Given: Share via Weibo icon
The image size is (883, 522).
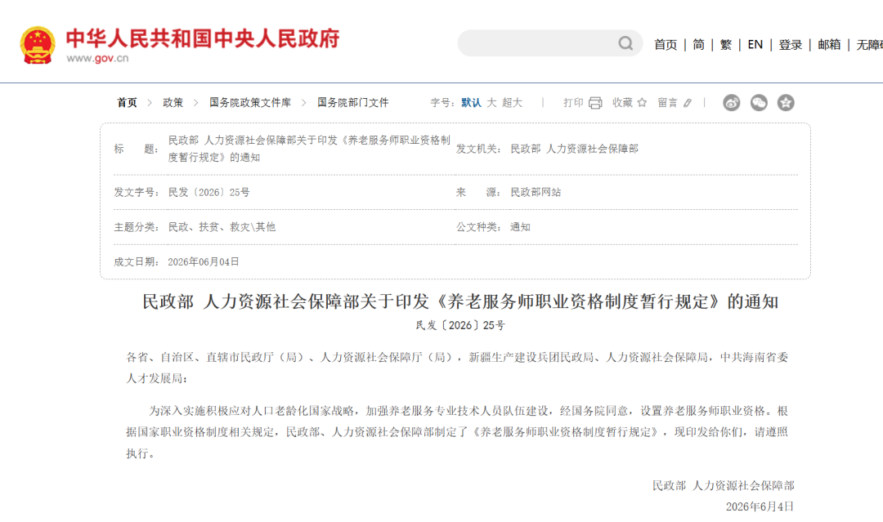Looking at the screenshot, I should click(732, 102).
